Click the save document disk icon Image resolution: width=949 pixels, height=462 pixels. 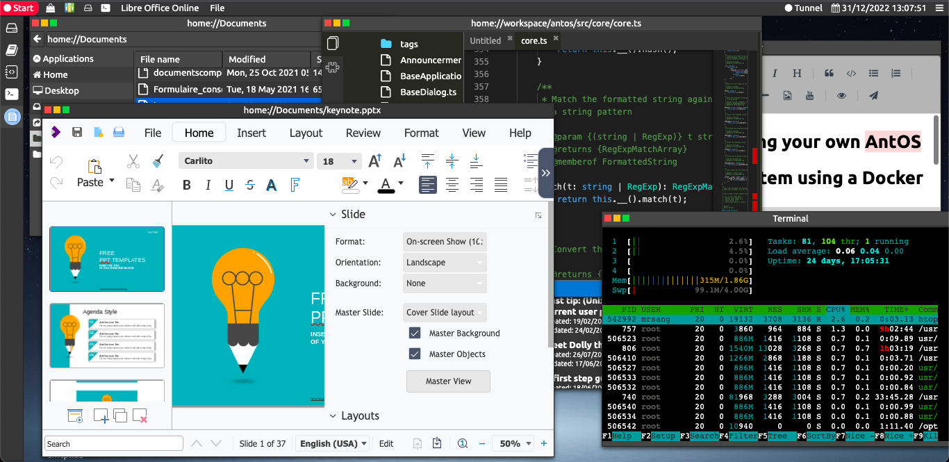[x=77, y=133]
